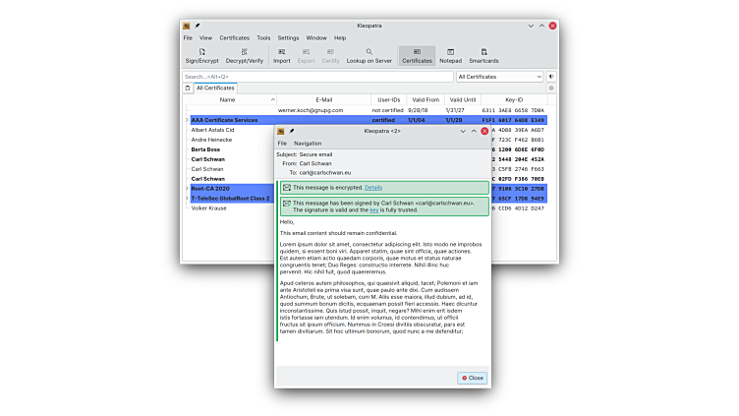The width and height of the screenshot is (739, 416).
Task: Open the All Certificates filter dropdown
Action: 499,76
